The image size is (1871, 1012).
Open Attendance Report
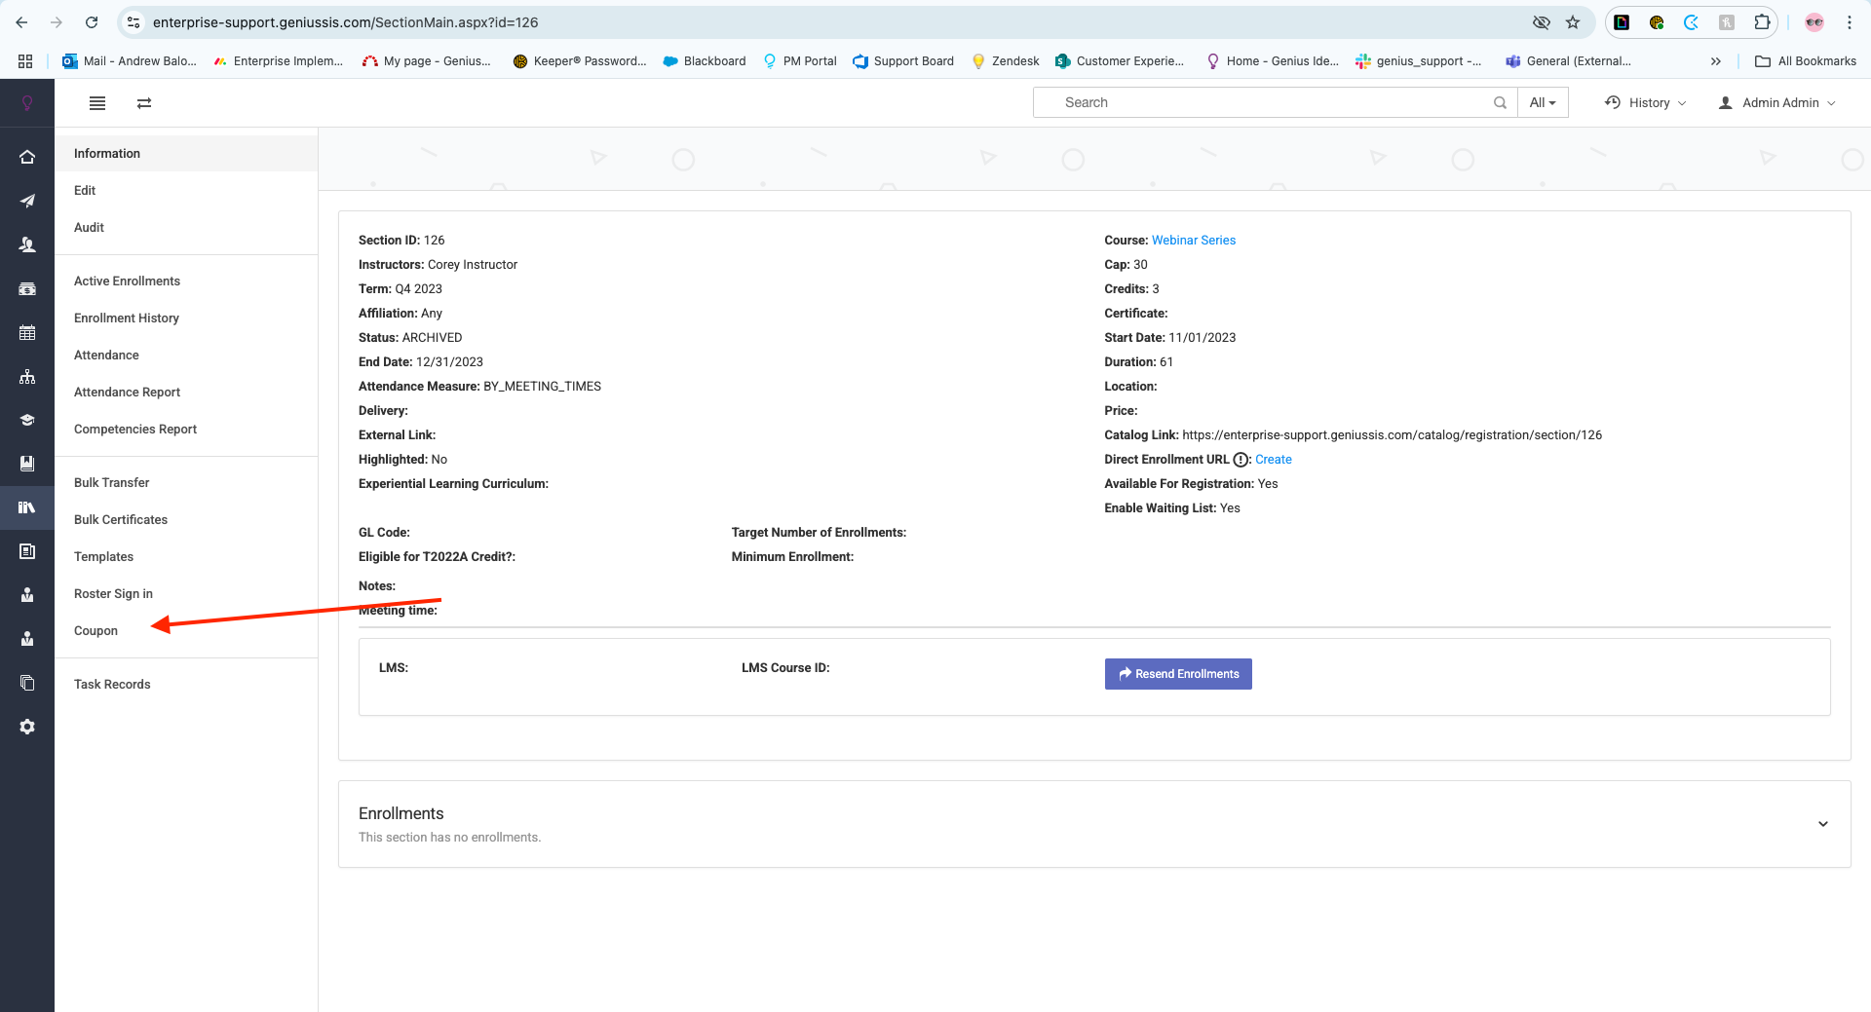[127, 392]
